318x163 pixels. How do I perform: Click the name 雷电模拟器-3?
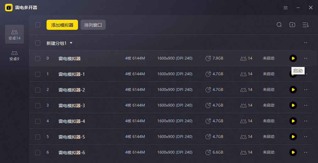(x=72, y=106)
